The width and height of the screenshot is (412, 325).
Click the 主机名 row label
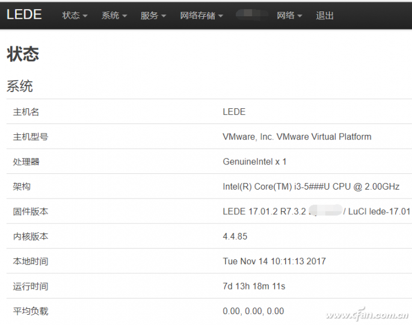pyautogui.click(x=26, y=112)
